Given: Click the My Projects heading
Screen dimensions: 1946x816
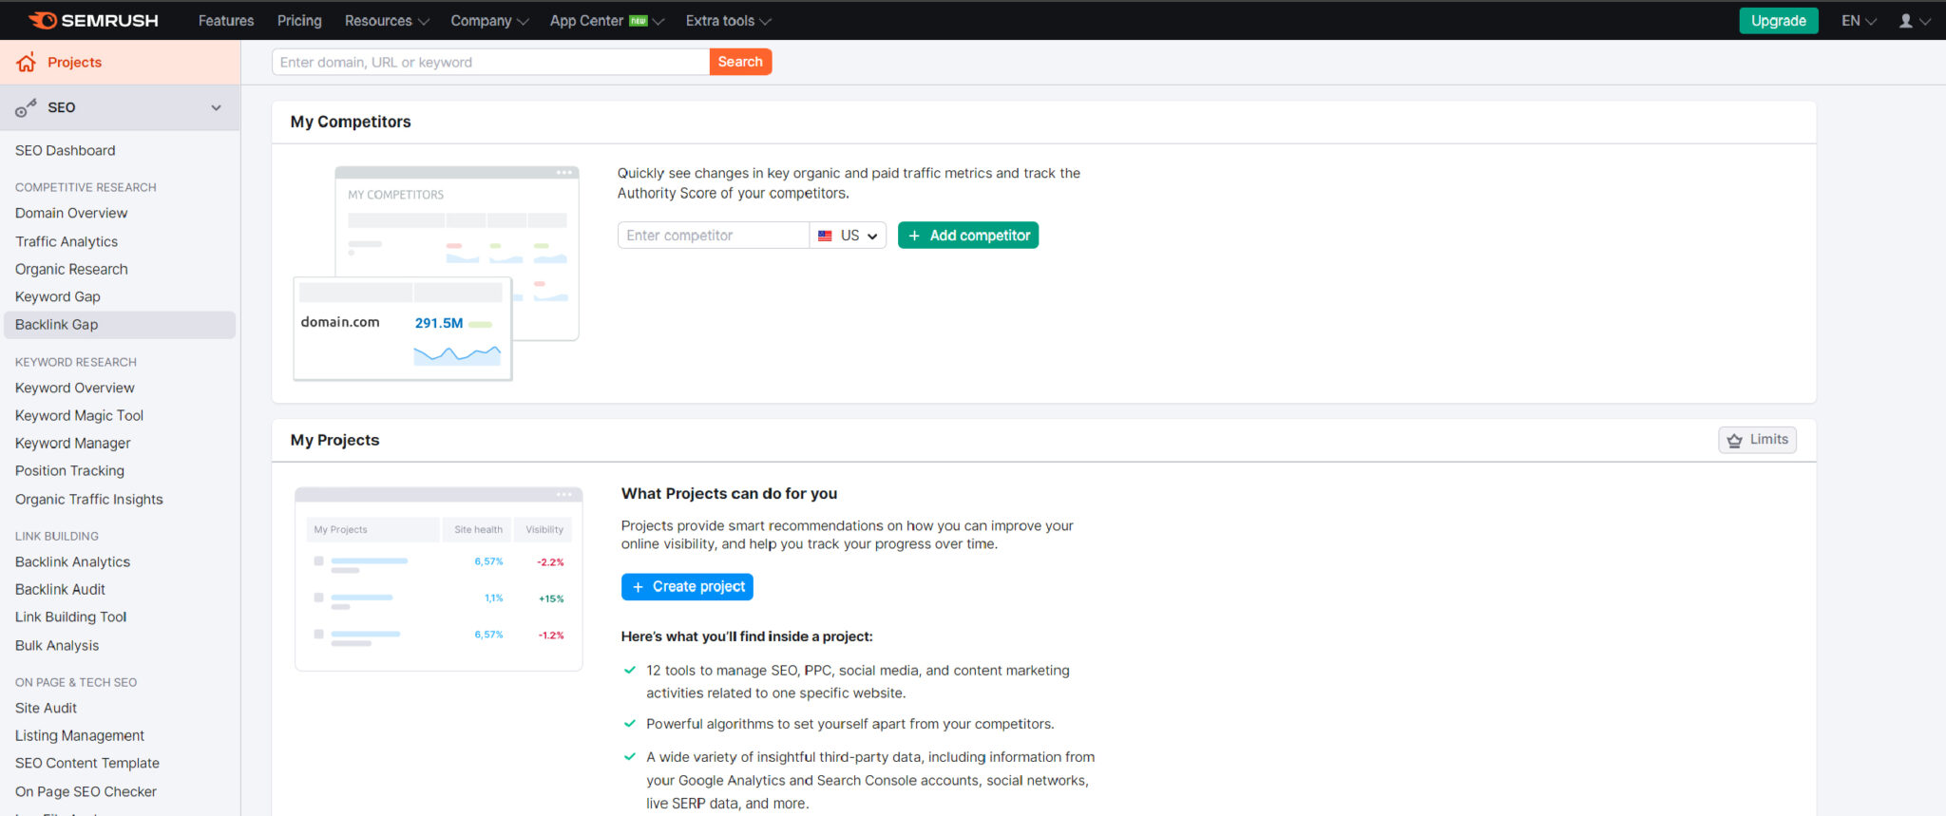Looking at the screenshot, I should click(334, 440).
